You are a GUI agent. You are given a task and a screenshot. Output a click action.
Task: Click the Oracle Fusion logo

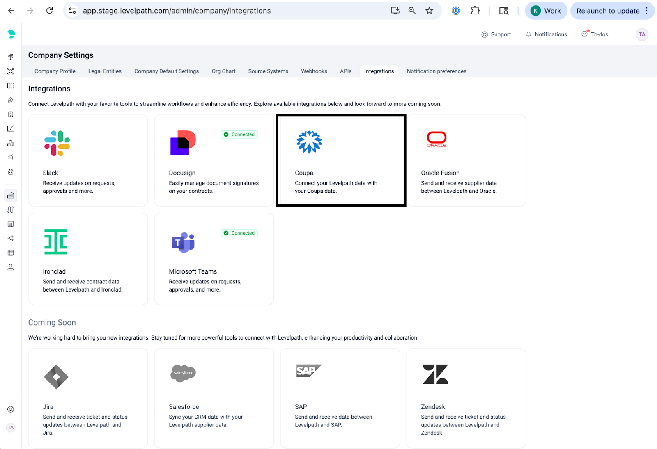[436, 139]
